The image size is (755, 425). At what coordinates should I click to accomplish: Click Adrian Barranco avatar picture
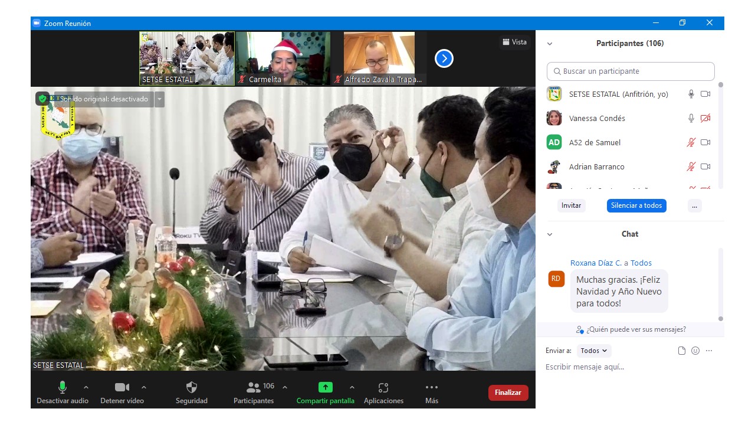click(x=554, y=166)
